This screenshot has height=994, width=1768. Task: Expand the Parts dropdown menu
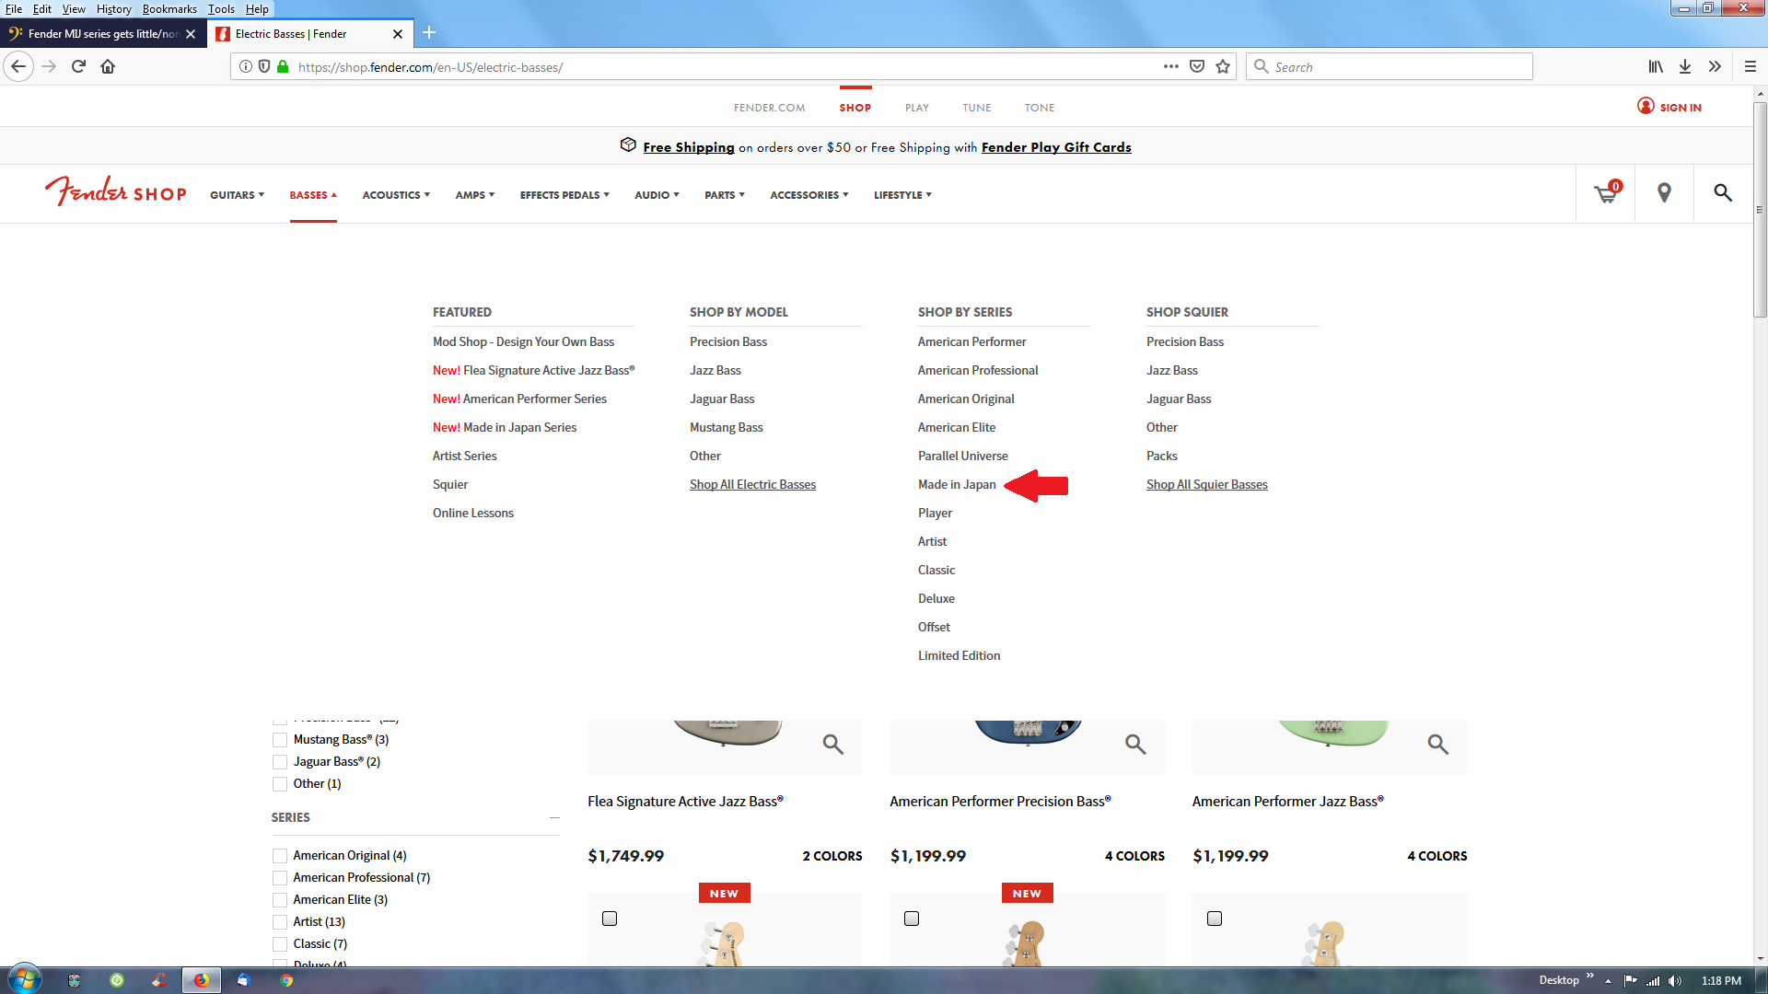click(725, 195)
